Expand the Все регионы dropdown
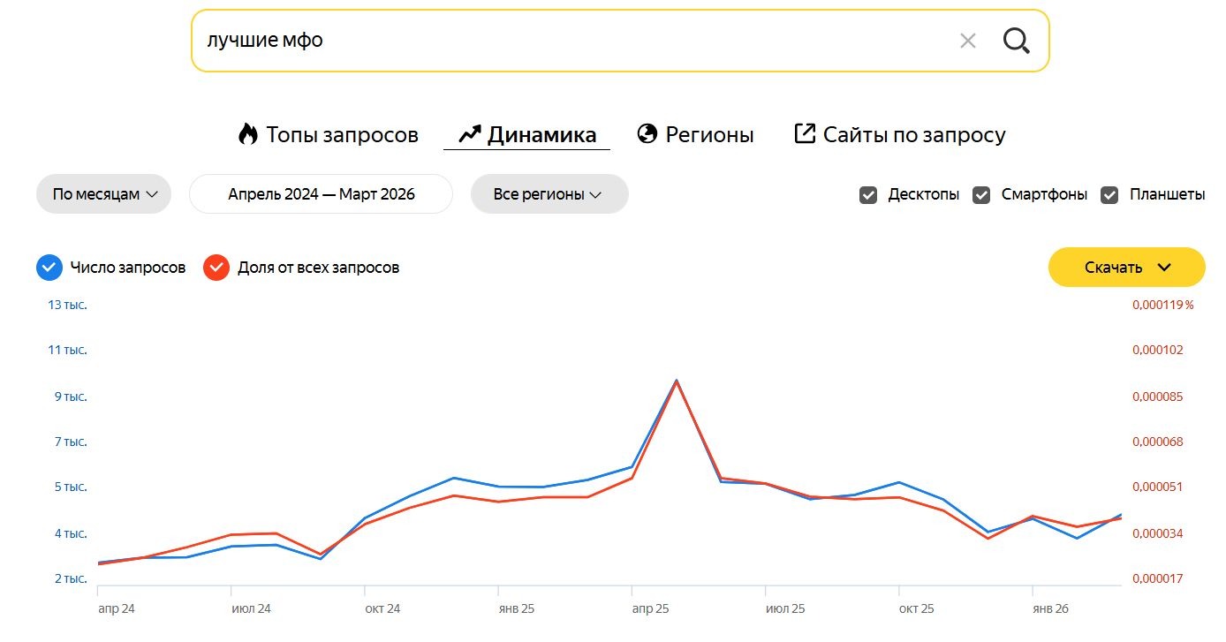The height and width of the screenshot is (642, 1226). tap(549, 194)
